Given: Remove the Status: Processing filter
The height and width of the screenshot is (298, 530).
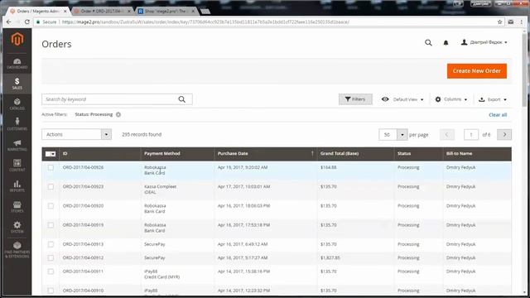Looking at the screenshot, I should (118, 114).
